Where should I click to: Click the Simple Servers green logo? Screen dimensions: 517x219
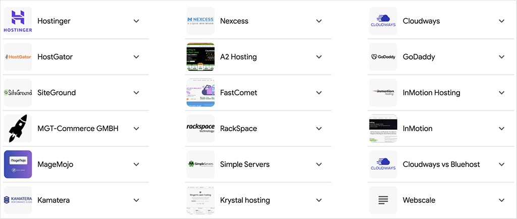(200, 165)
